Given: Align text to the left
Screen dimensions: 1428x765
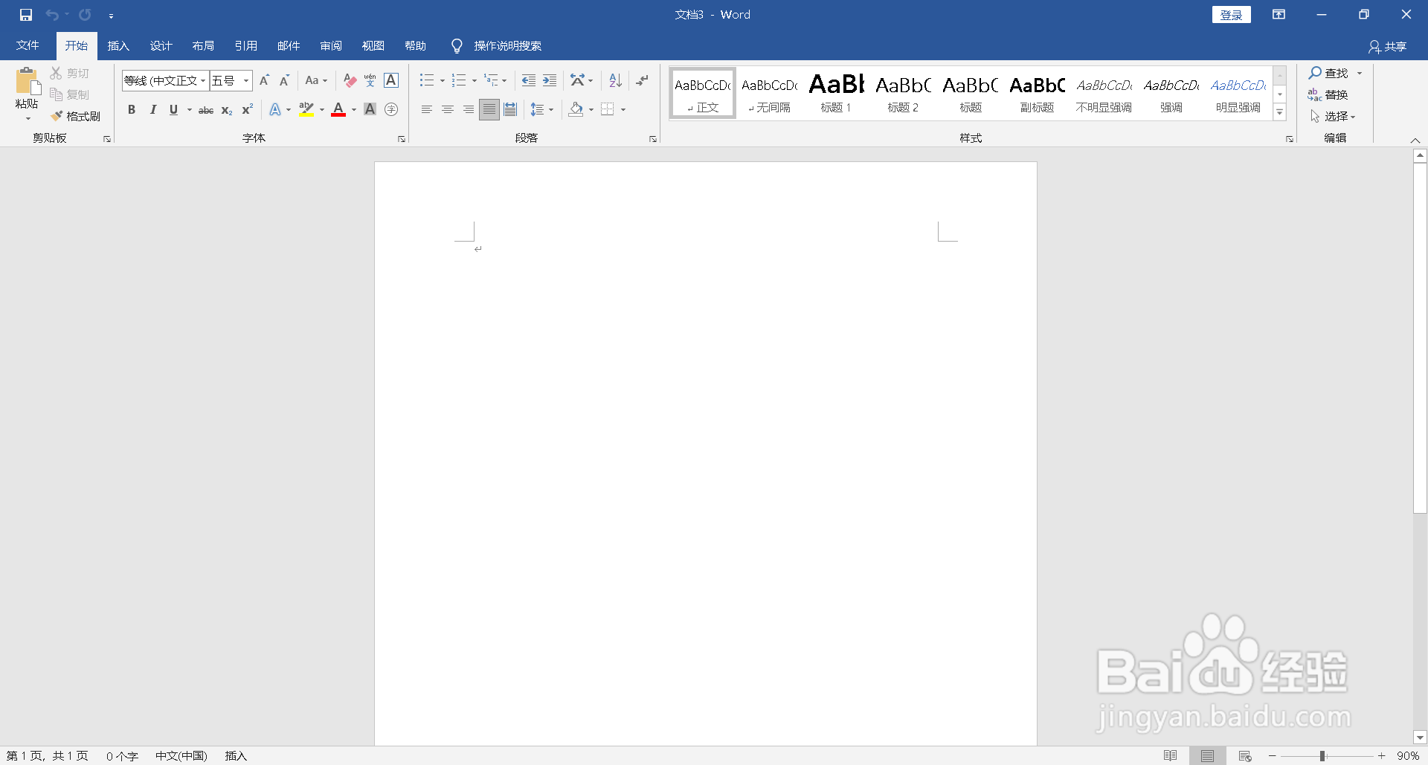Looking at the screenshot, I should [427, 110].
